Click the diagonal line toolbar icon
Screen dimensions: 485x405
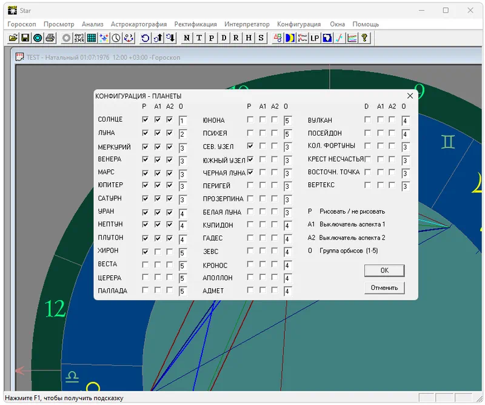pos(339,38)
